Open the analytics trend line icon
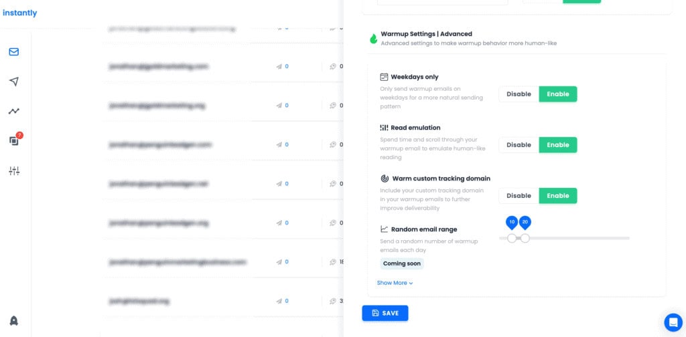The image size is (686, 337). (x=14, y=111)
